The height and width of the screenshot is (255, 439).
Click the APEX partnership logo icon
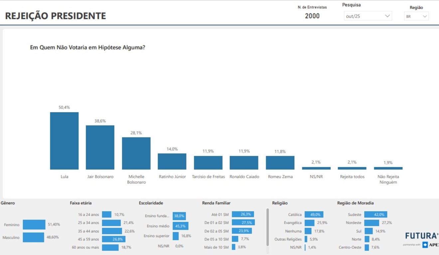pyautogui.click(x=425, y=245)
